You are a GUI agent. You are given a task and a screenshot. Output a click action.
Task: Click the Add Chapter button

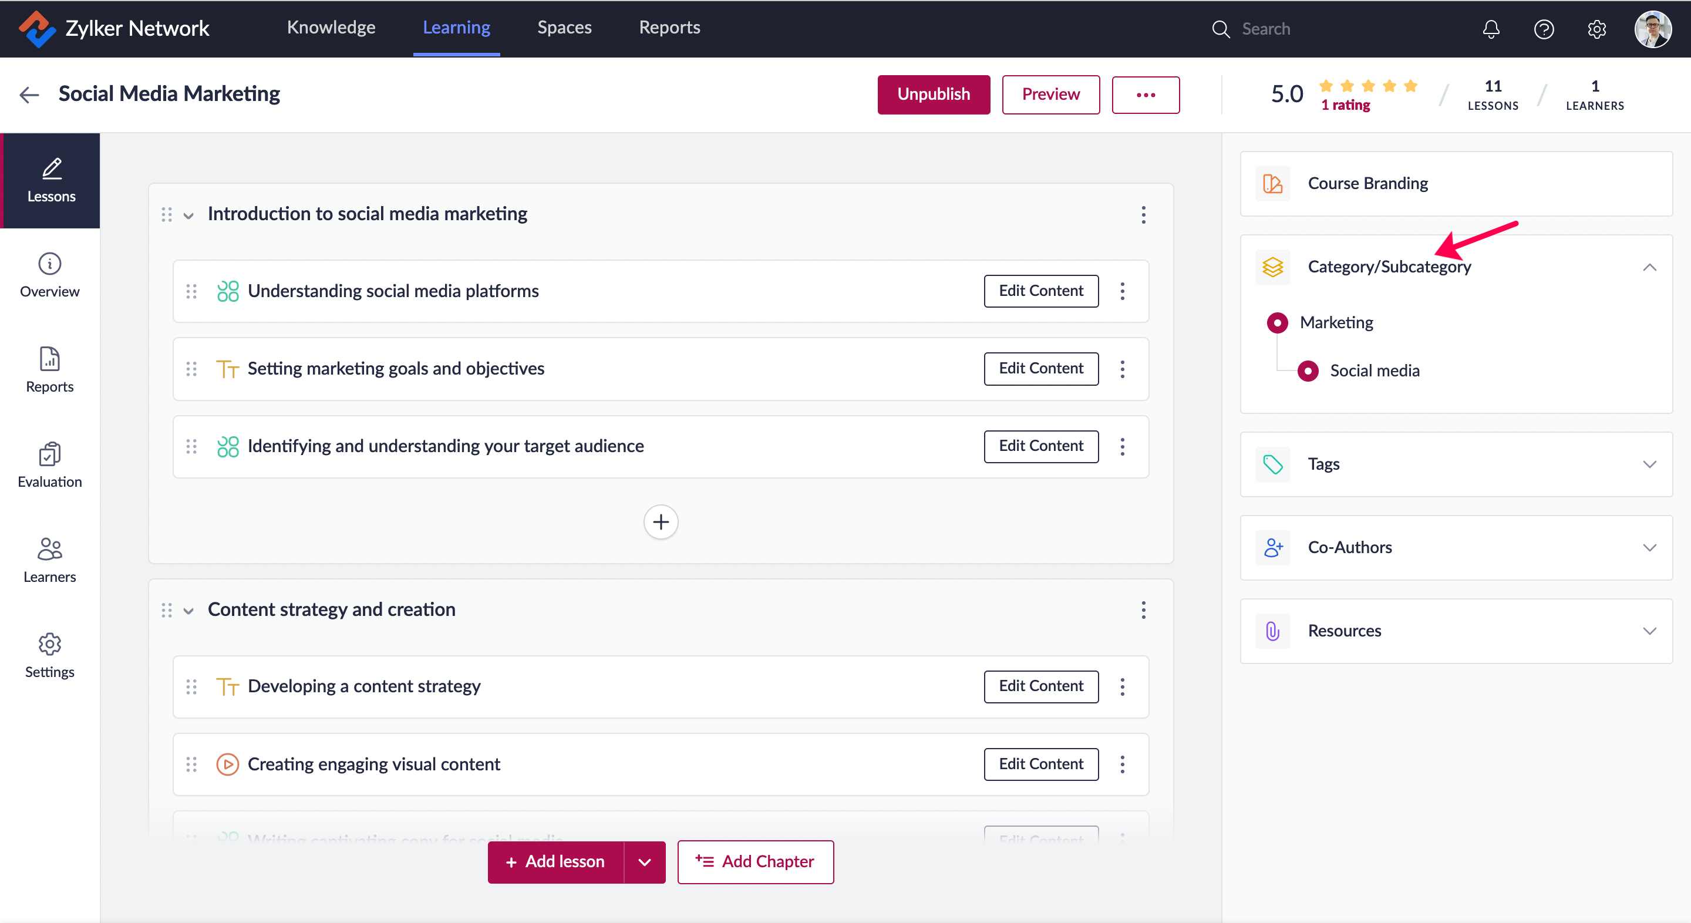coord(755,862)
